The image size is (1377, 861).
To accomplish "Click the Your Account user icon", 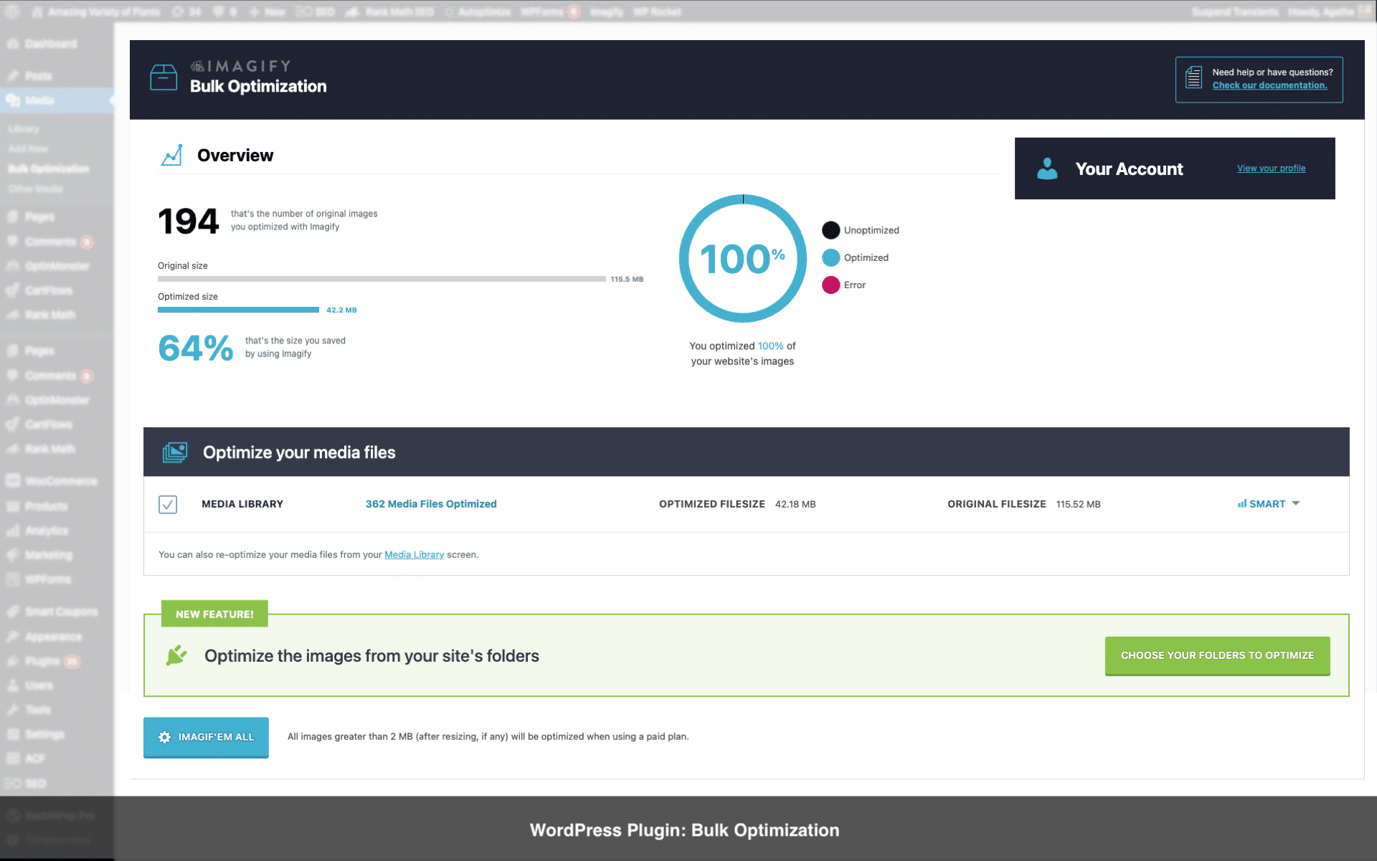I will tap(1047, 168).
